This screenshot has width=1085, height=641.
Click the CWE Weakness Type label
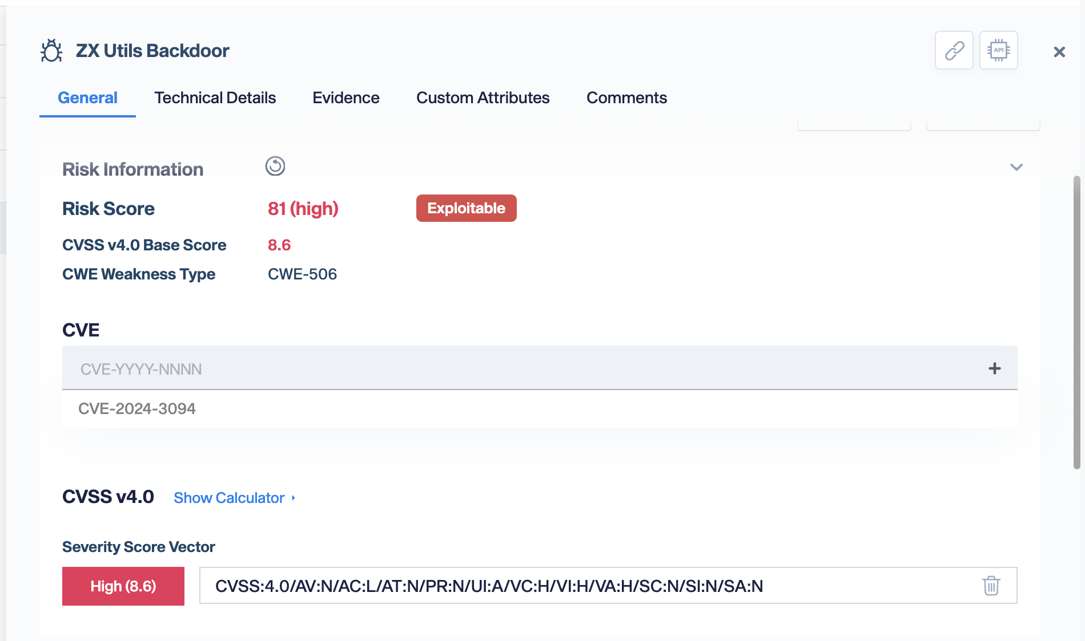139,274
